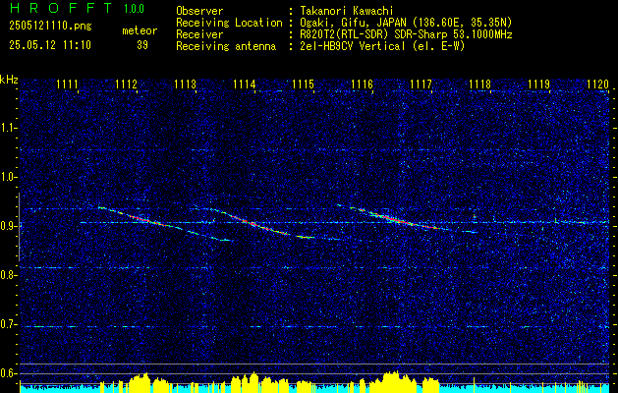618x393 pixels.
Task: Click the 0.8 kHz axis label
Action: 8,275
